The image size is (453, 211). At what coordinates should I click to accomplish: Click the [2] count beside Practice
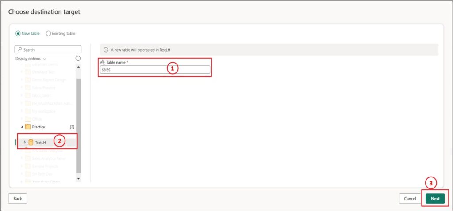click(x=72, y=127)
